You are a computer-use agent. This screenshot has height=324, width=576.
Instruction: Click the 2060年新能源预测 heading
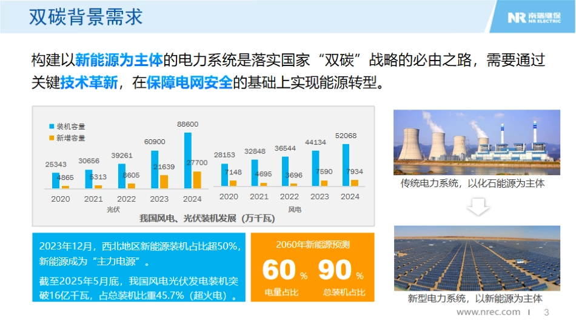pyautogui.click(x=313, y=245)
